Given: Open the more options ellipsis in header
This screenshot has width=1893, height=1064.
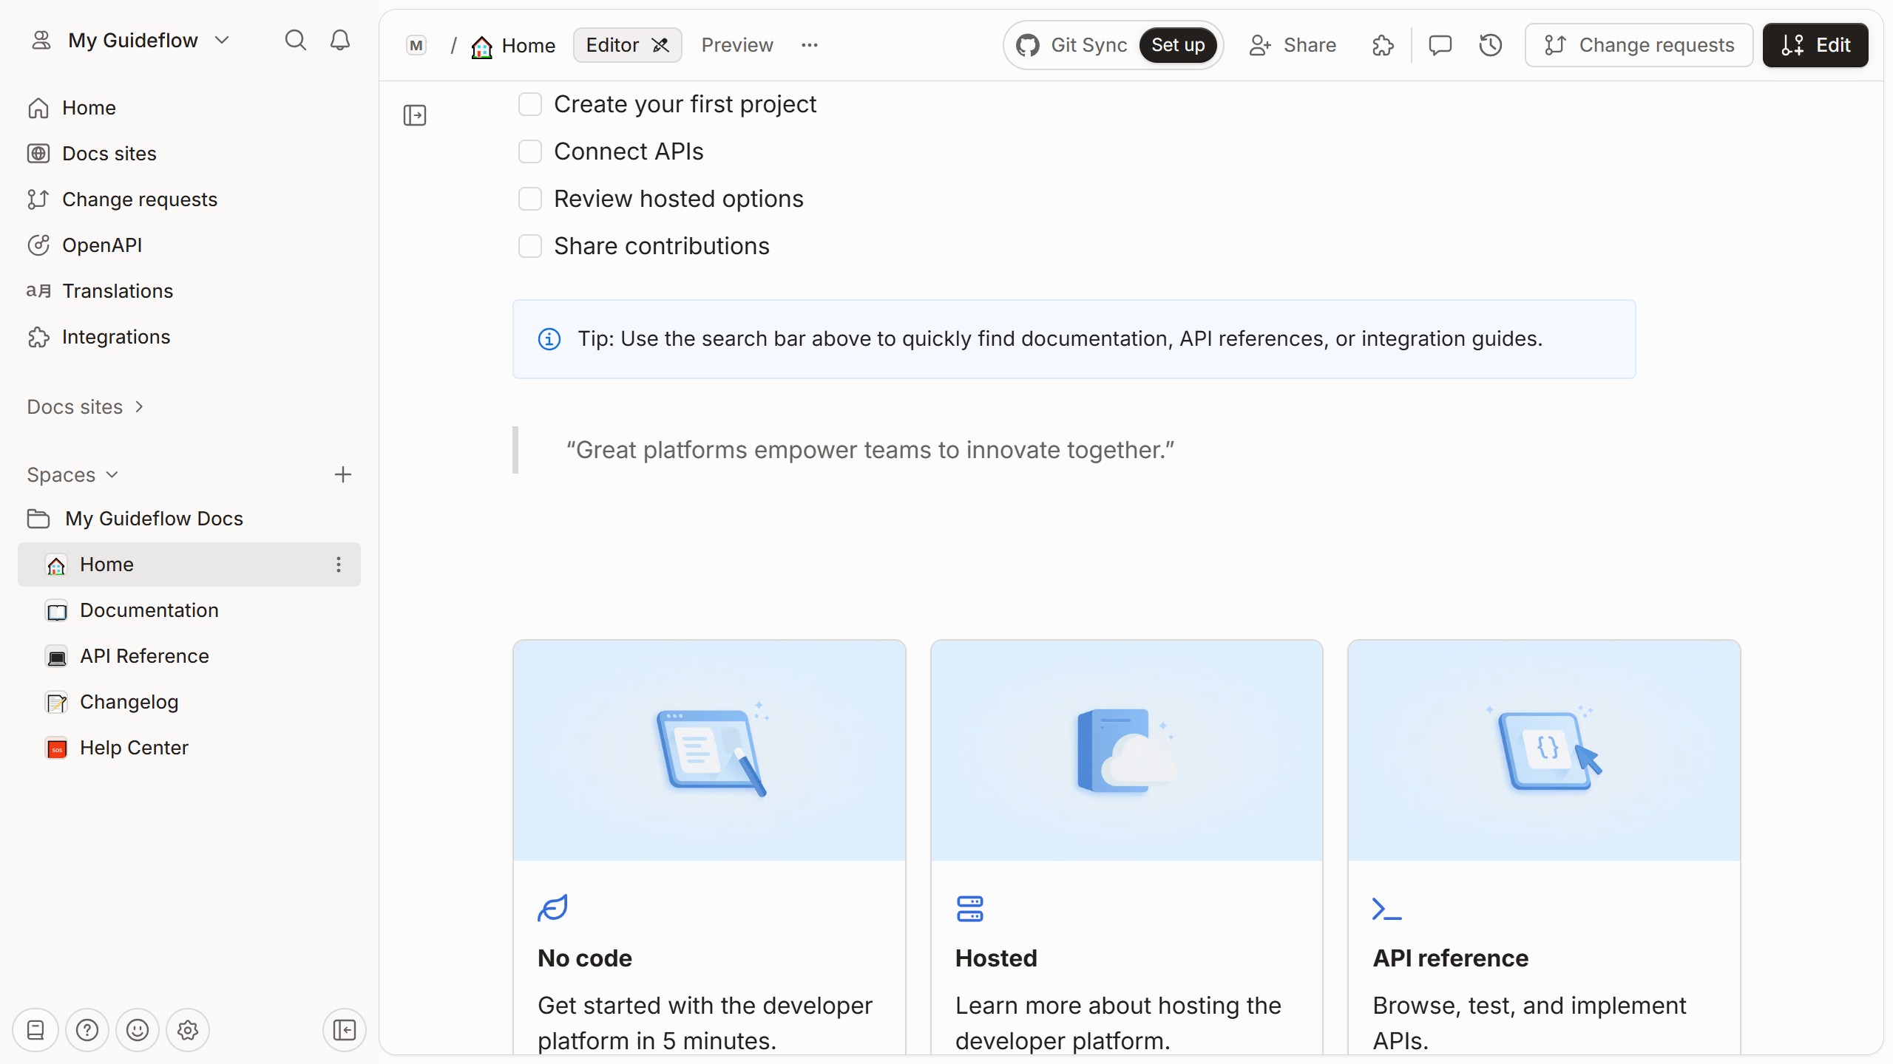Looking at the screenshot, I should coord(810,45).
